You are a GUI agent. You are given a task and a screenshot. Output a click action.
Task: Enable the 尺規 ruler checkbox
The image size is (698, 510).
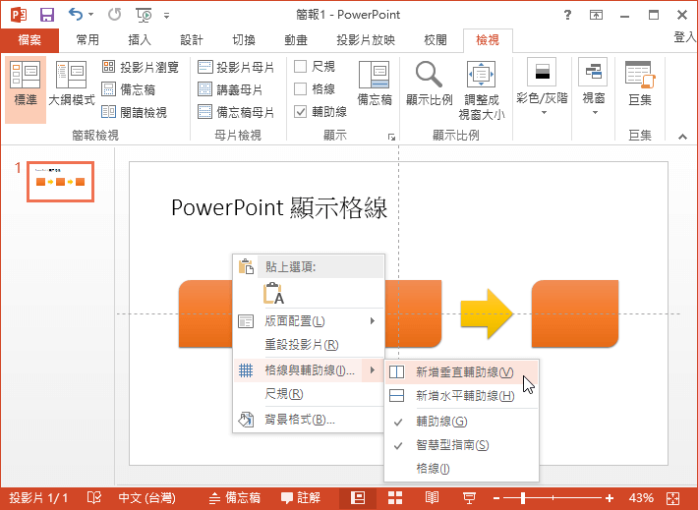(x=301, y=67)
